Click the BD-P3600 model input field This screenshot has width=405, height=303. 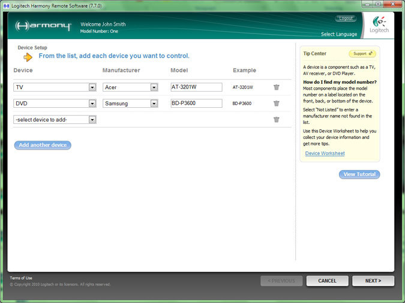click(x=196, y=103)
